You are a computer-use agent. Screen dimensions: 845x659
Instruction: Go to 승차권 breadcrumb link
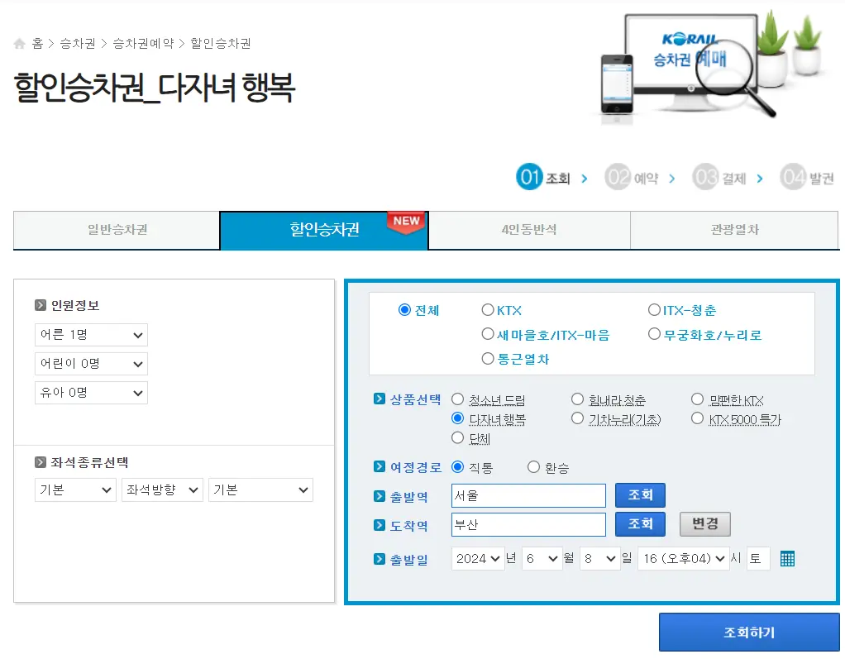click(x=78, y=44)
